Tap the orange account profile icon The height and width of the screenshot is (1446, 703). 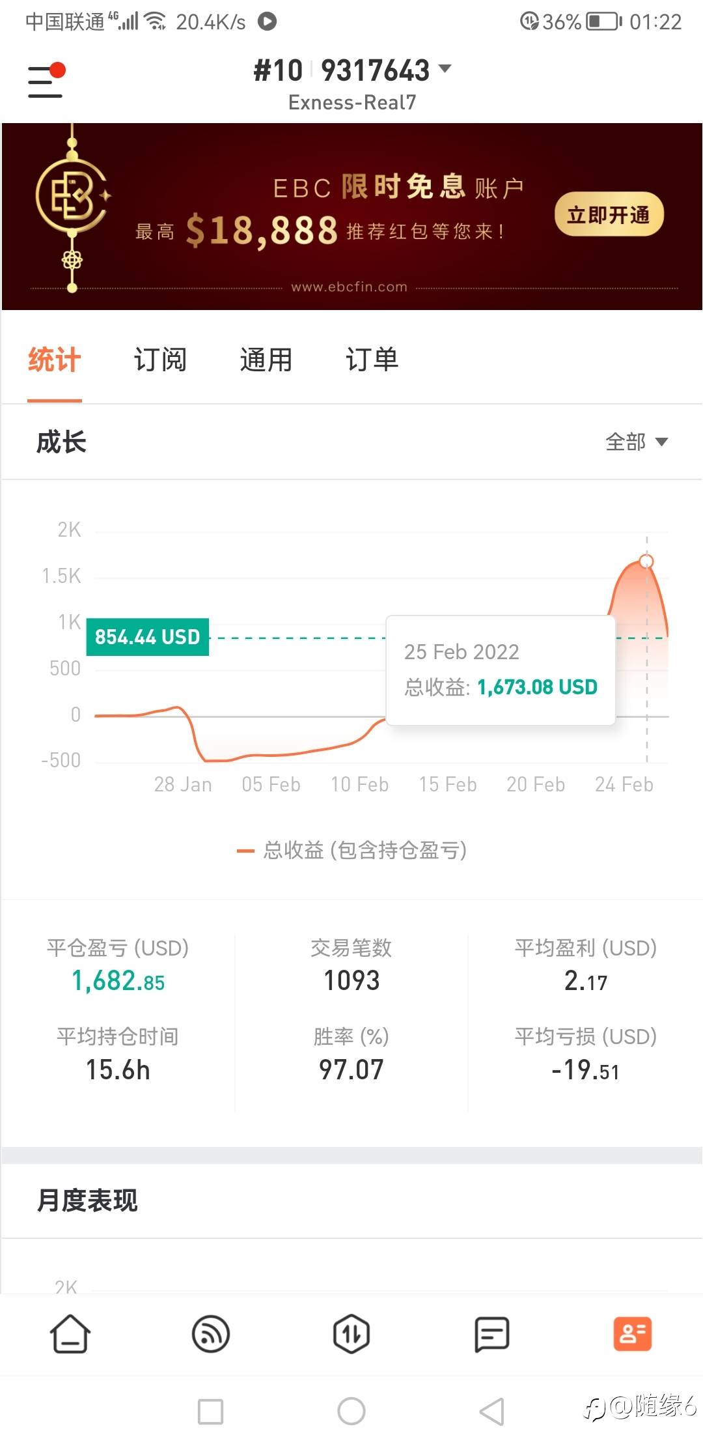[632, 1334]
